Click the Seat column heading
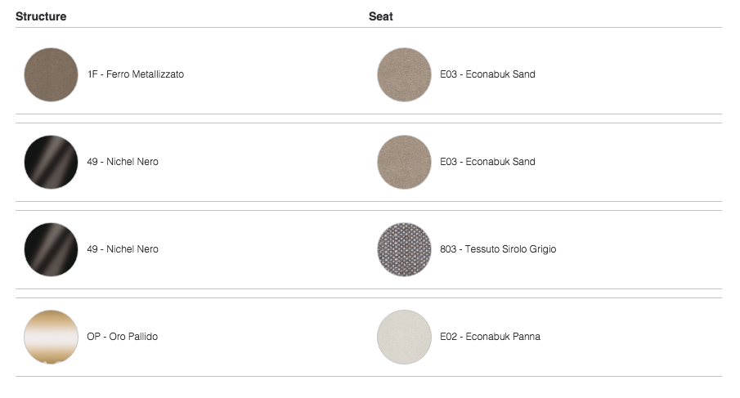Screen dimensions: 740x398 (x=381, y=16)
